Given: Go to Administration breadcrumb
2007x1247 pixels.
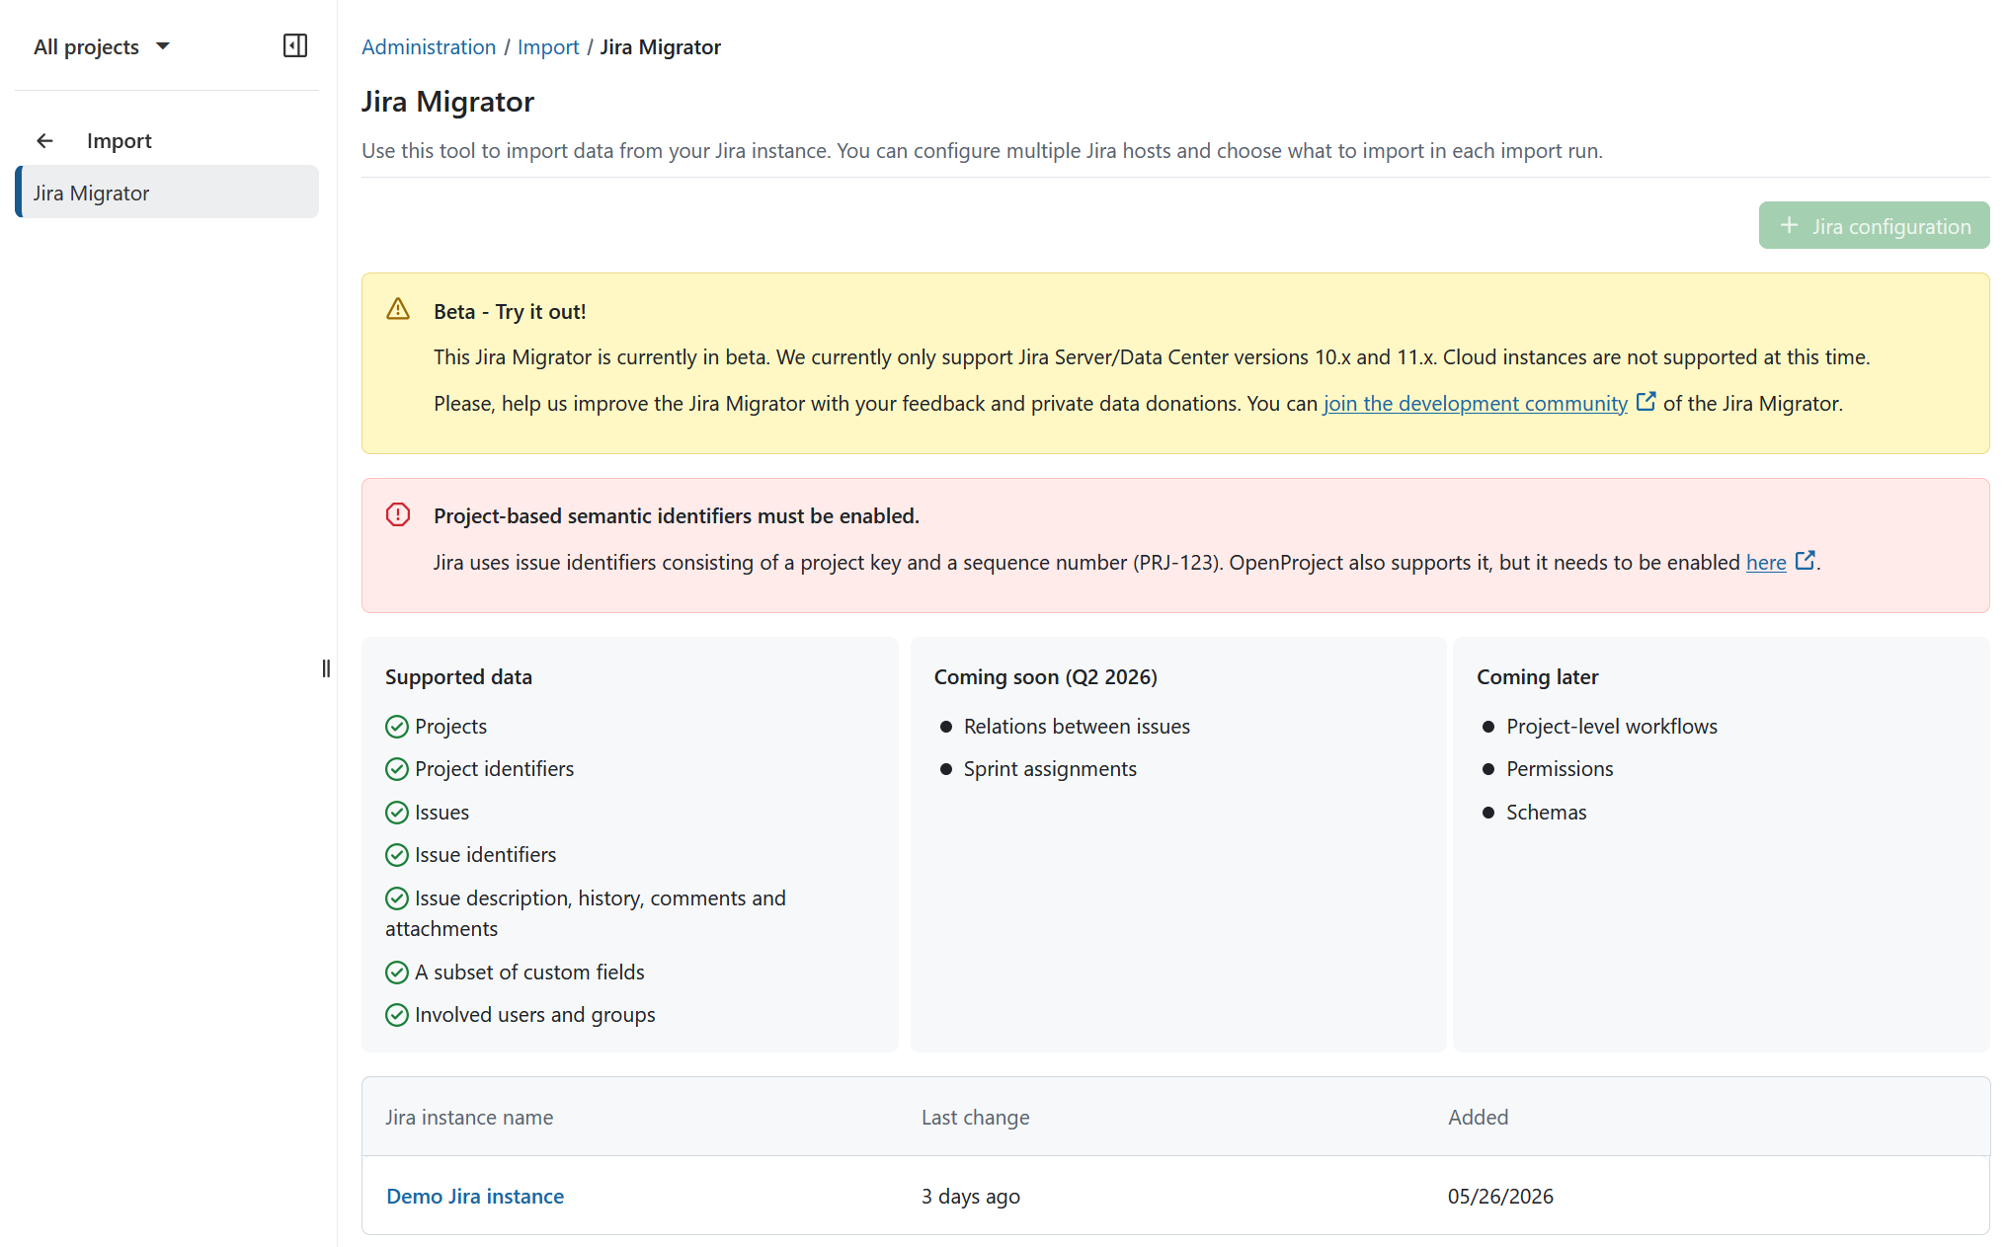Looking at the screenshot, I should pos(429,46).
